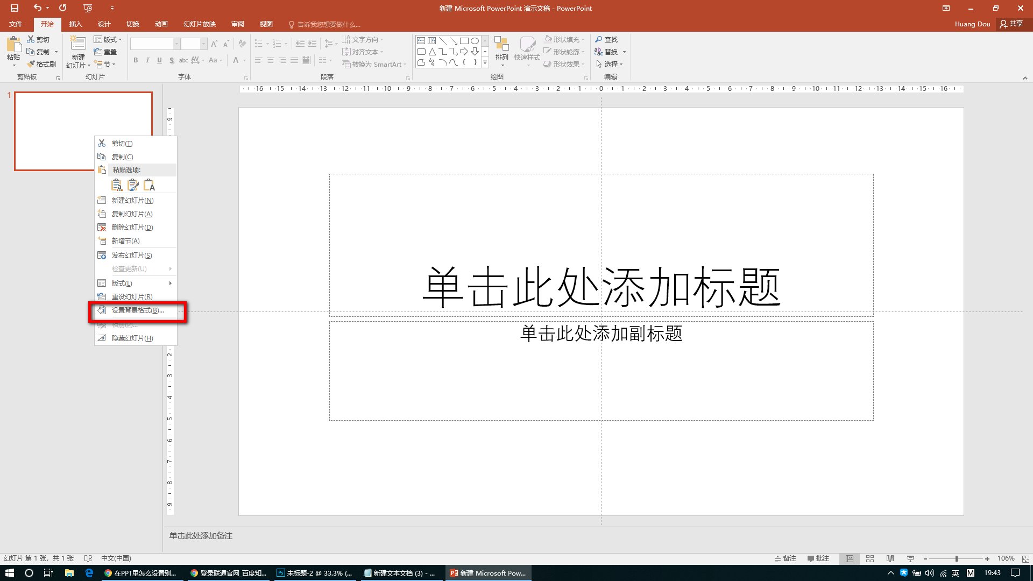Toggle italic formatting
Viewport: 1033px width, 581px height.
[147, 60]
